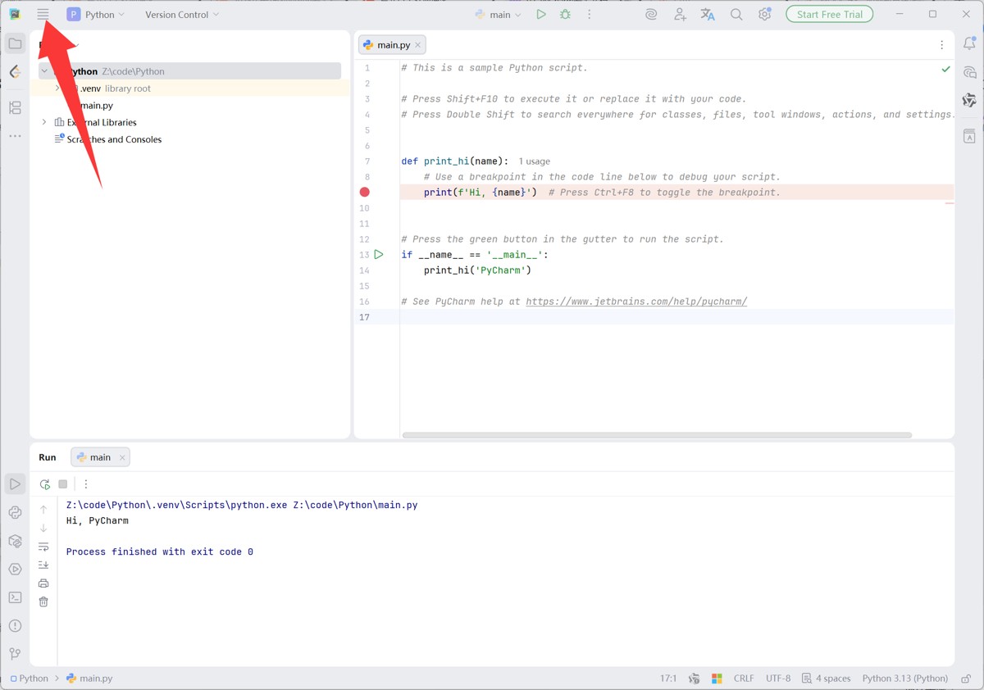The width and height of the screenshot is (984, 690).
Task: Open the main run configuration dropdown
Action: click(499, 15)
